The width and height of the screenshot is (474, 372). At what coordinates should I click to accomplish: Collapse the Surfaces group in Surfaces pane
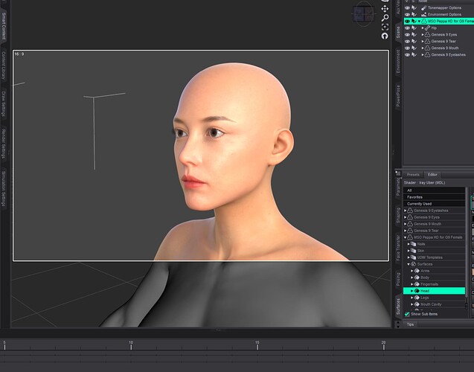click(x=407, y=264)
